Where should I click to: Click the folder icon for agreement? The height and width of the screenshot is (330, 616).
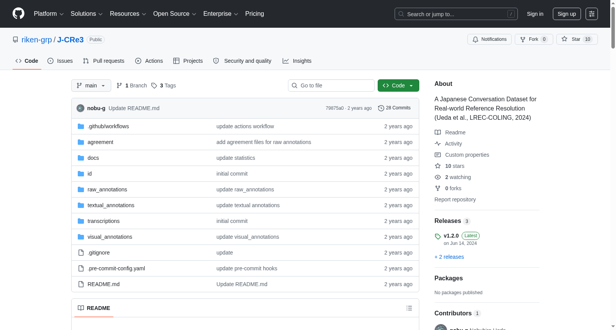point(81,142)
